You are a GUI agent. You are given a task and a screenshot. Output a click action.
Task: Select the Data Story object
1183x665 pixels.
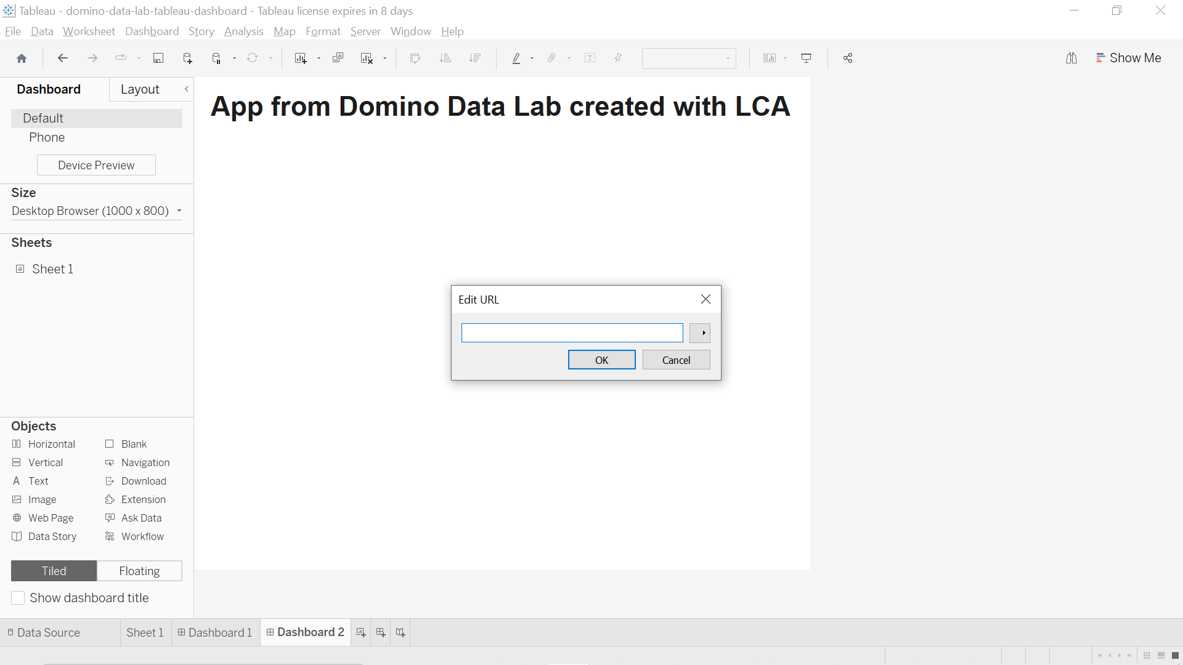click(x=44, y=536)
